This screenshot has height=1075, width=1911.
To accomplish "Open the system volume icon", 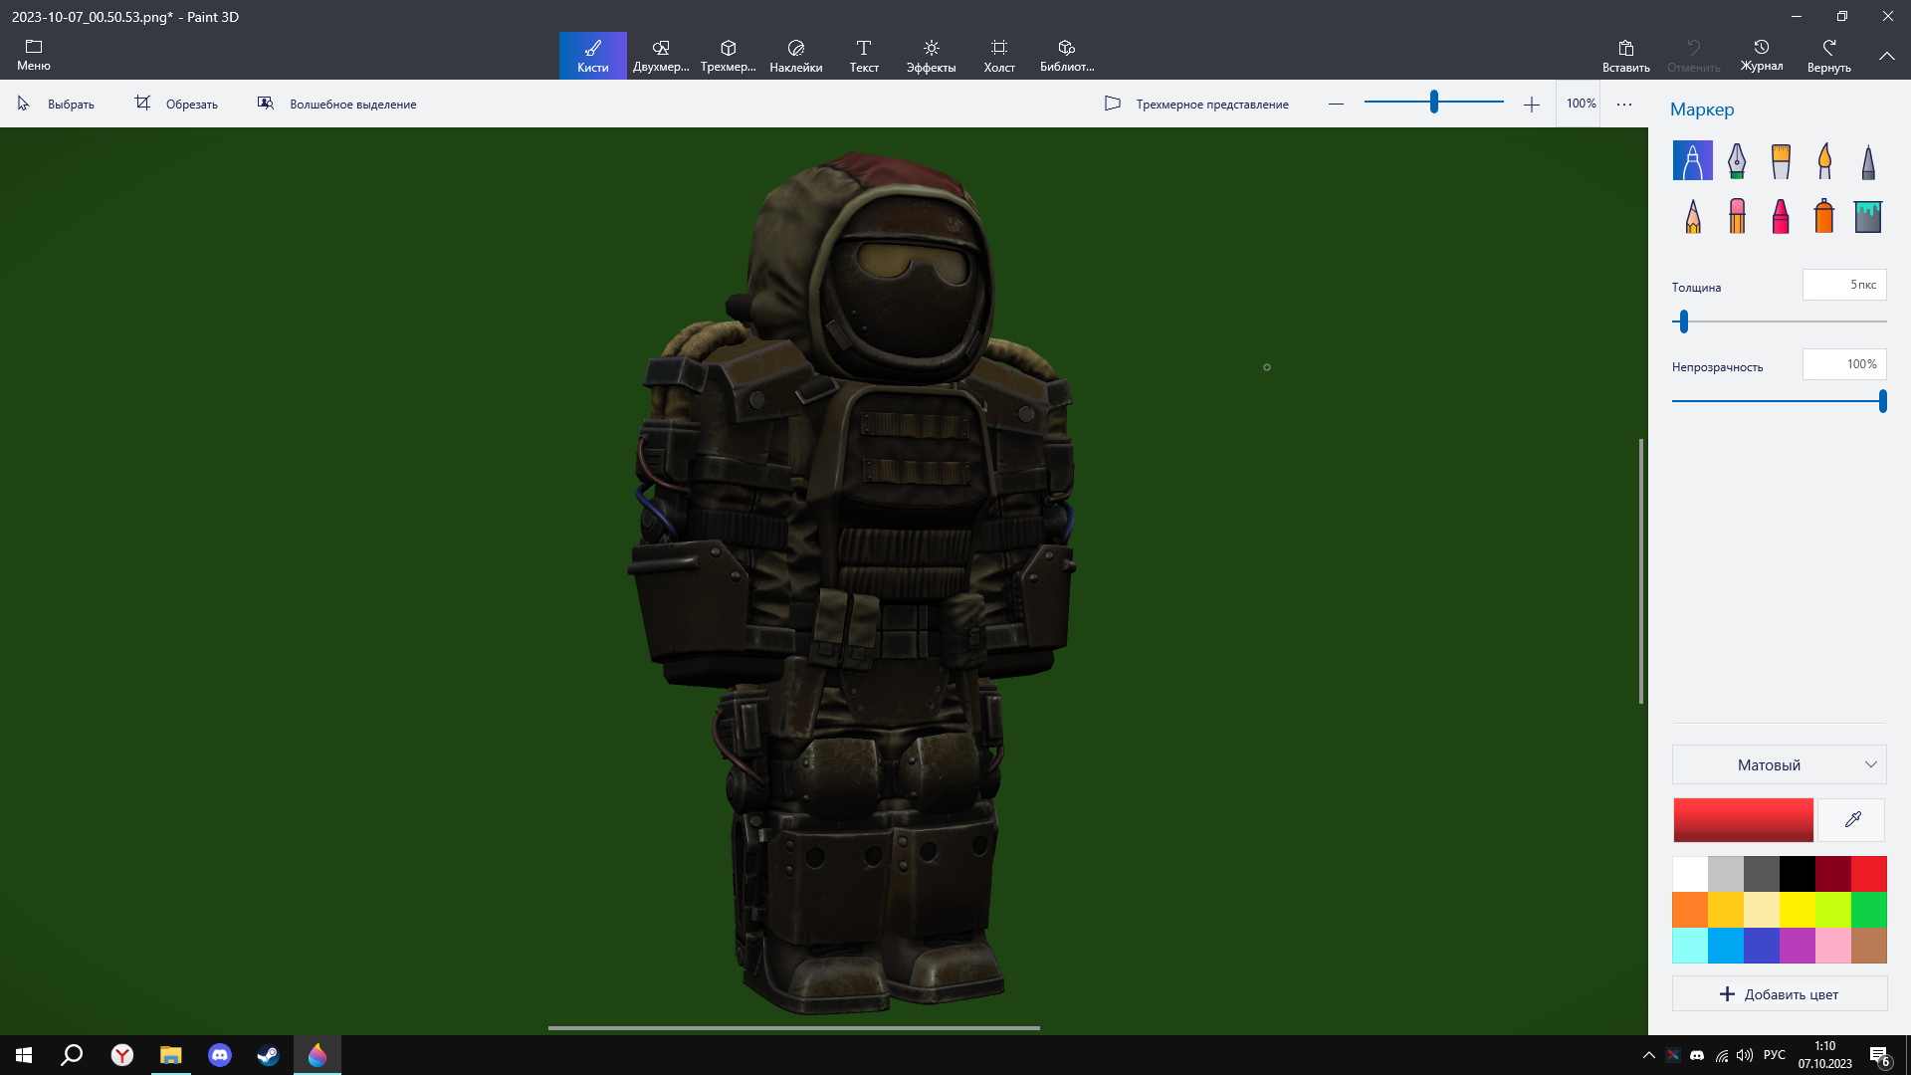I will pos(1745,1055).
